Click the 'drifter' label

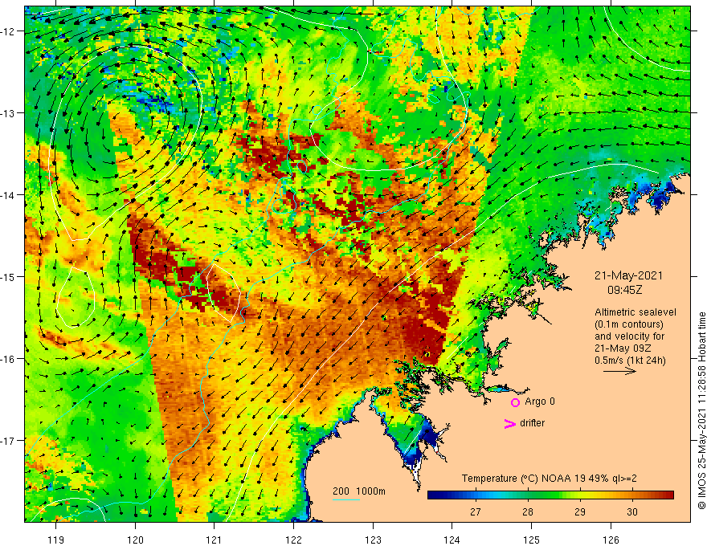click(532, 423)
